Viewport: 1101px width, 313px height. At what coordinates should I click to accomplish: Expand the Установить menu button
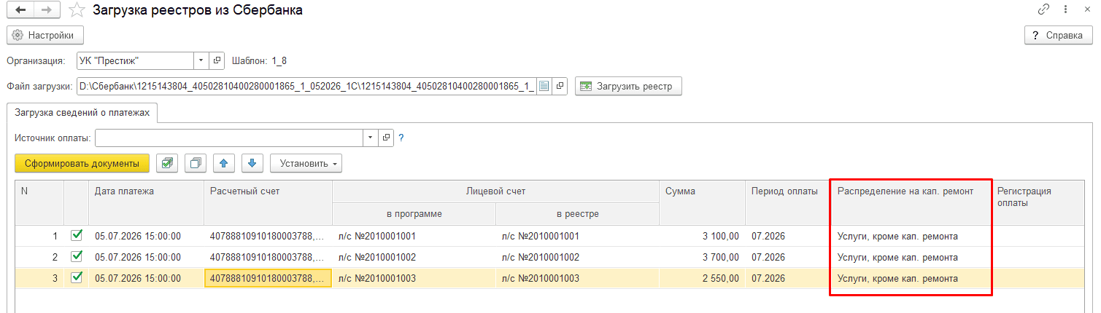tap(306, 164)
